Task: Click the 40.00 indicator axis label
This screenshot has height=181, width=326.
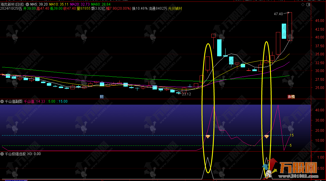Action: (x=320, y=110)
